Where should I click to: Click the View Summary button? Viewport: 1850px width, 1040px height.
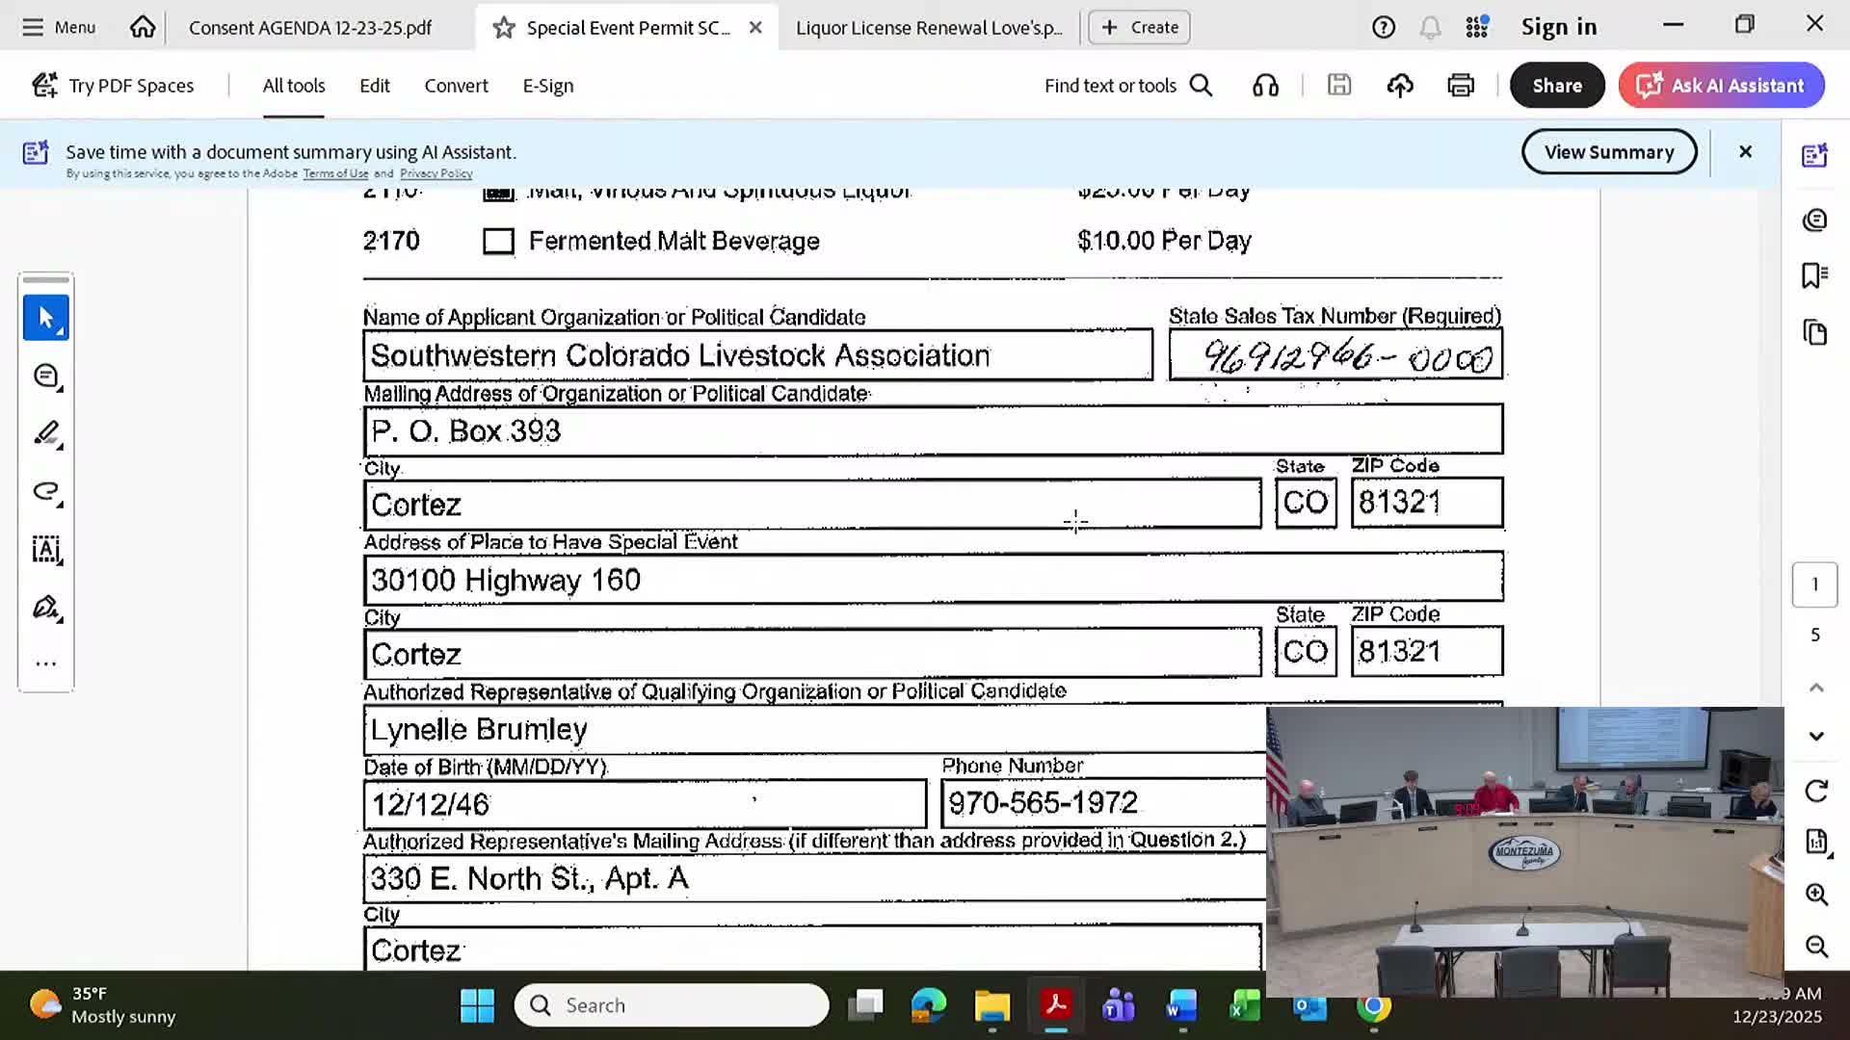tap(1608, 151)
